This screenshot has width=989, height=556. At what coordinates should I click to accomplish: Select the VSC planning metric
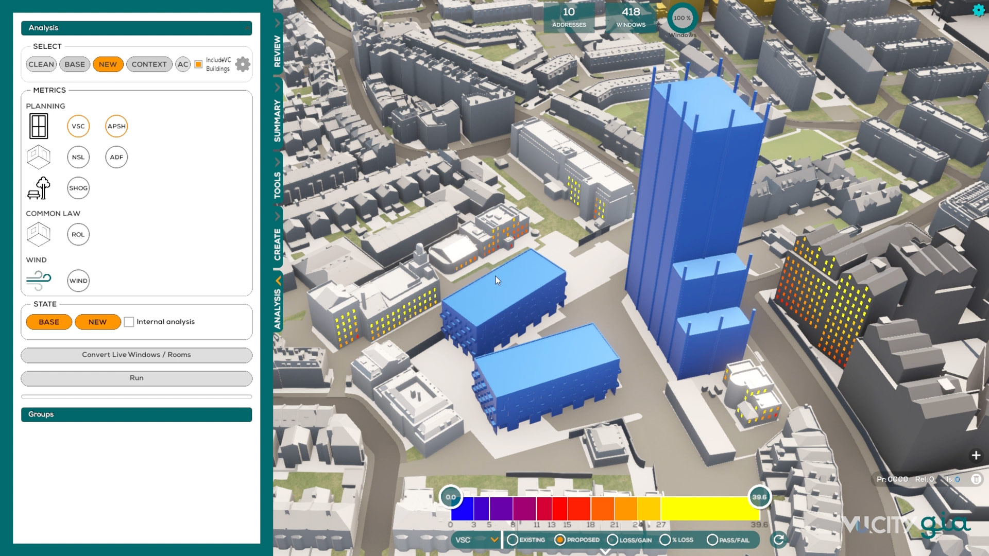78,126
